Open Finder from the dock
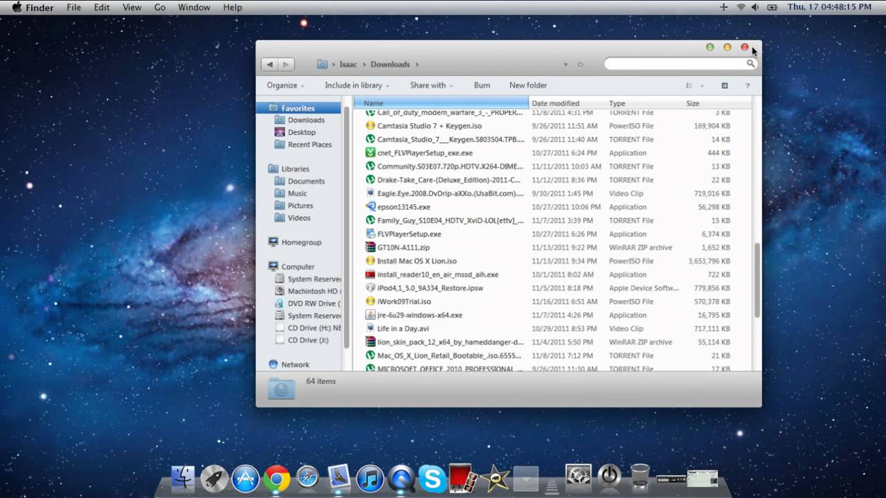Viewport: 886px width, 498px height. click(183, 479)
